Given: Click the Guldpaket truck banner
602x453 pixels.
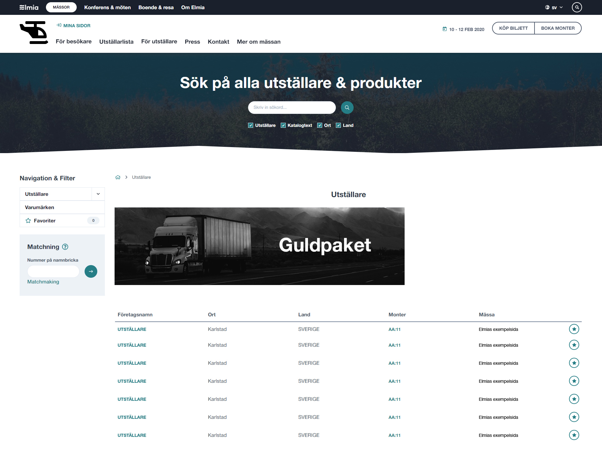Looking at the screenshot, I should tap(259, 246).
